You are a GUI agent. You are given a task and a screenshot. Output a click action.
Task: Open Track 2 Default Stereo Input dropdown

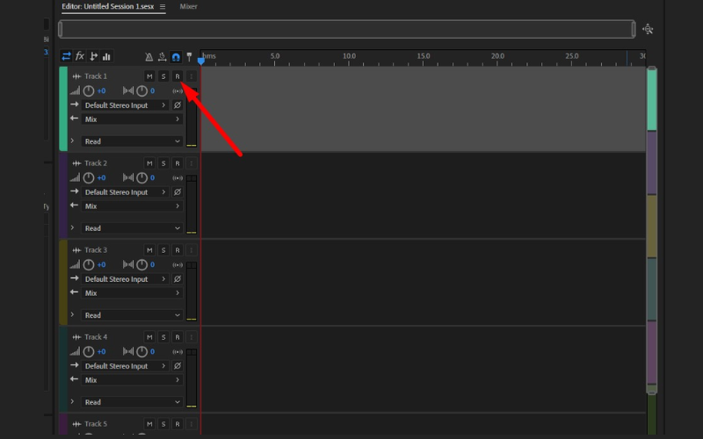(x=125, y=192)
